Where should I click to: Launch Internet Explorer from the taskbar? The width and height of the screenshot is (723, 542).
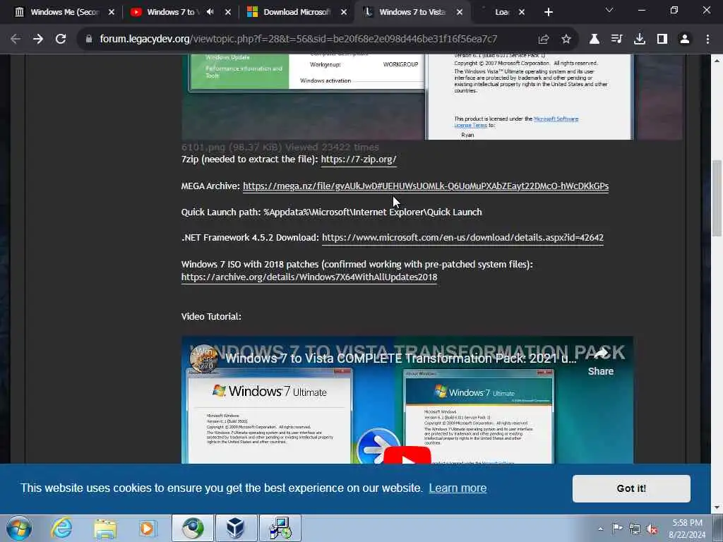62,528
